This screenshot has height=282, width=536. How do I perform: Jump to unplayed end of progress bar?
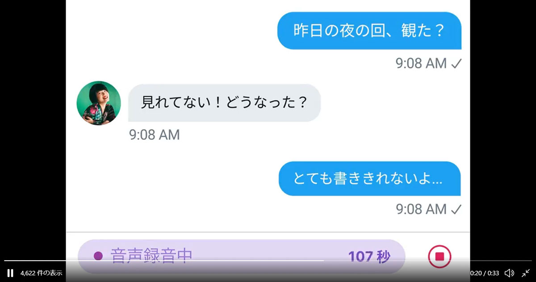coord(428,261)
